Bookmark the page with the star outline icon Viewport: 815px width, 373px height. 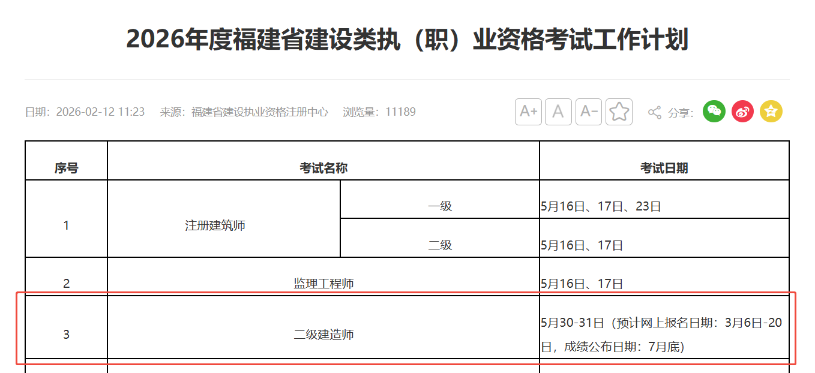(x=619, y=112)
